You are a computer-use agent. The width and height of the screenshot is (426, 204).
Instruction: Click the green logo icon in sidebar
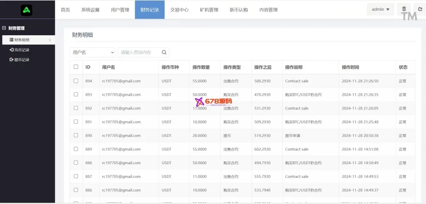[x=26, y=10]
